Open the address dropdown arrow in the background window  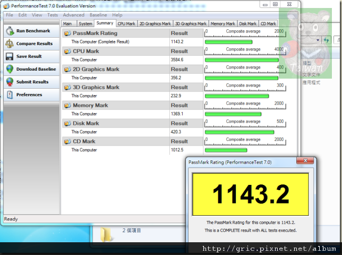tap(318, 40)
